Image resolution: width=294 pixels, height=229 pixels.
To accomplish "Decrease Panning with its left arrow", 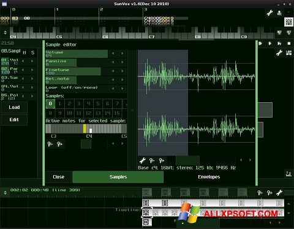I will pos(113,62).
